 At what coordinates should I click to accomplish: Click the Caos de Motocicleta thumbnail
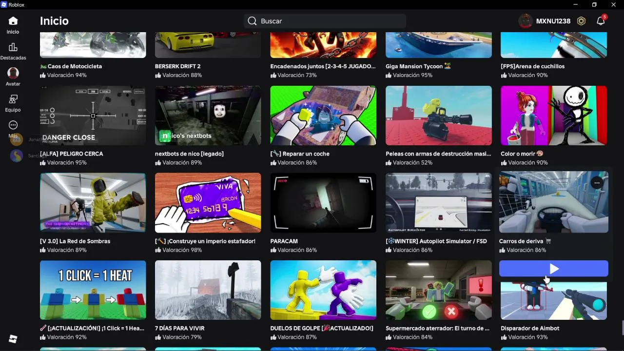coord(93,45)
